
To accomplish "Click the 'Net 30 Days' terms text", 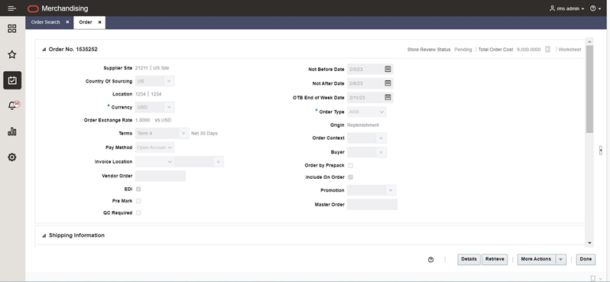I will click(204, 134).
